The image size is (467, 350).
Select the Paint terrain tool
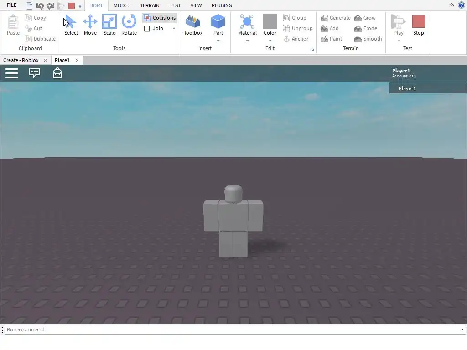point(332,39)
